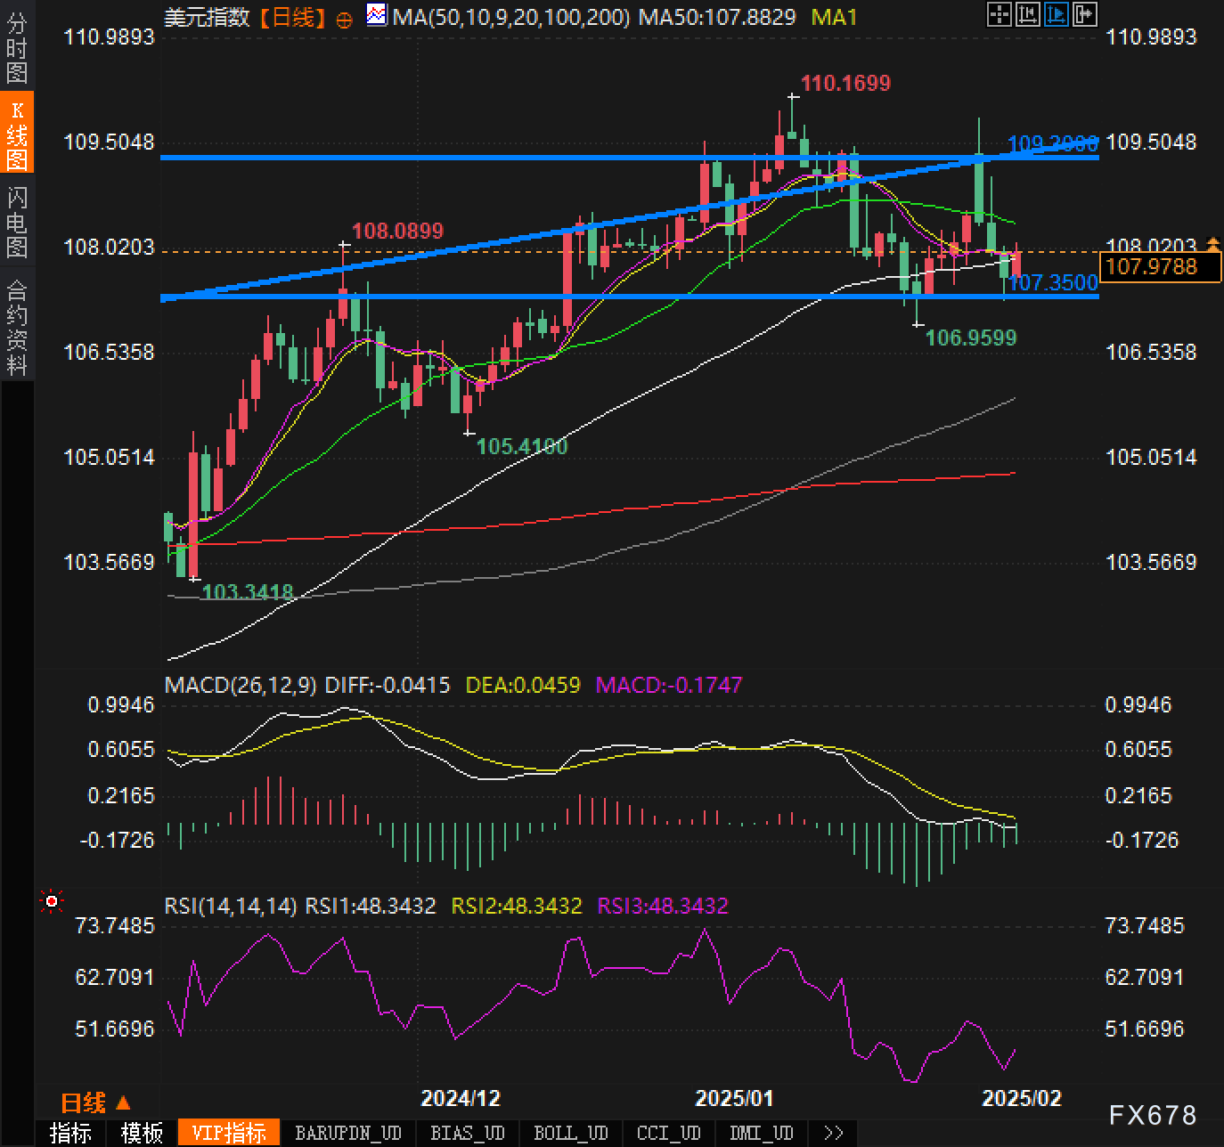Viewport: 1224px width, 1147px height.
Task: Open the MA(50,10,9,20,100,200) parameters label
Action: [512, 17]
